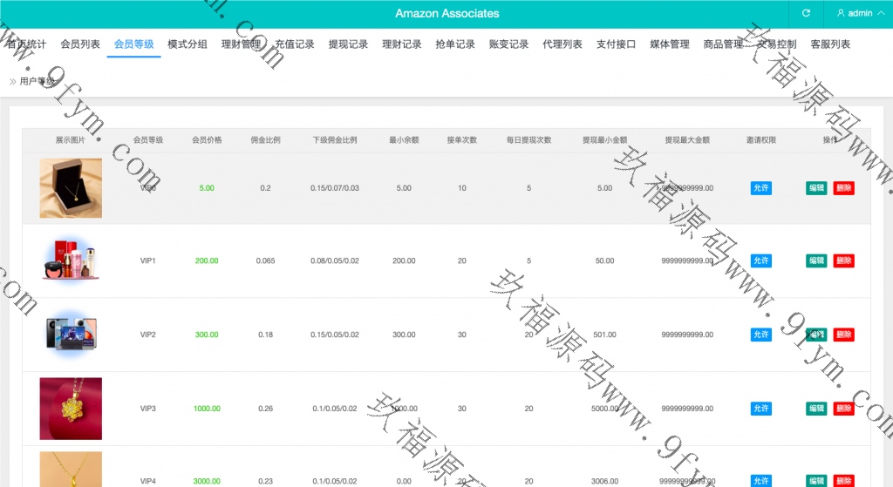Click the breadcrumb arrow icon beside 用户等级
The image size is (893, 487).
[13, 81]
